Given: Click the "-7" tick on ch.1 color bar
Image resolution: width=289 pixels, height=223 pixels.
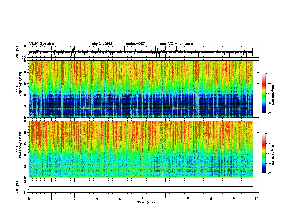Looking at the screenshot, I should (x=269, y=113).
